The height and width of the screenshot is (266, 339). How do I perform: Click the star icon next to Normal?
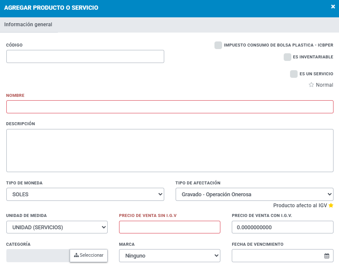click(311, 85)
